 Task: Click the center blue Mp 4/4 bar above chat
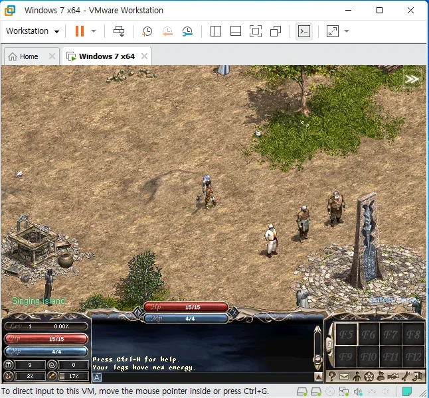pyautogui.click(x=186, y=318)
